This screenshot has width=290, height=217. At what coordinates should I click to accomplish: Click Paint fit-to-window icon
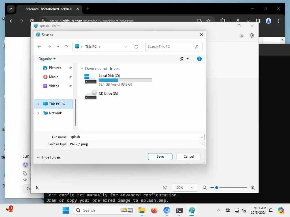(x=165, y=188)
